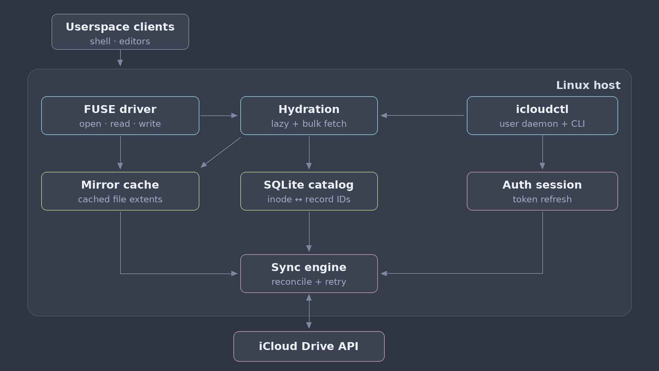Click the Sync engine node
This screenshot has width=659, height=371.
(x=309, y=273)
